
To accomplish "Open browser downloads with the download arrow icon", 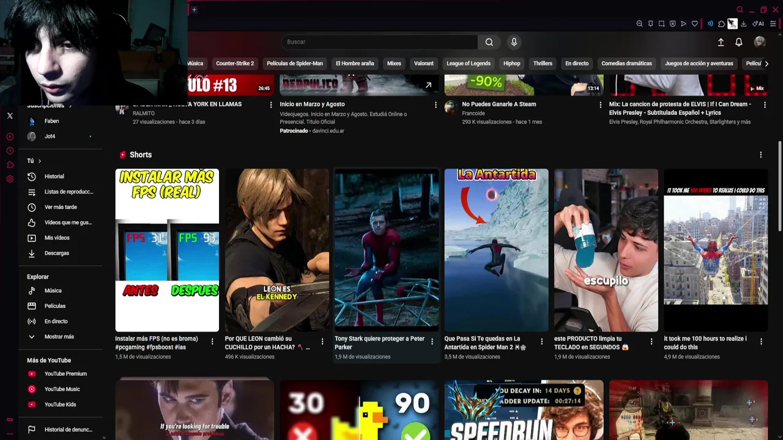I will pyautogui.click(x=743, y=24).
